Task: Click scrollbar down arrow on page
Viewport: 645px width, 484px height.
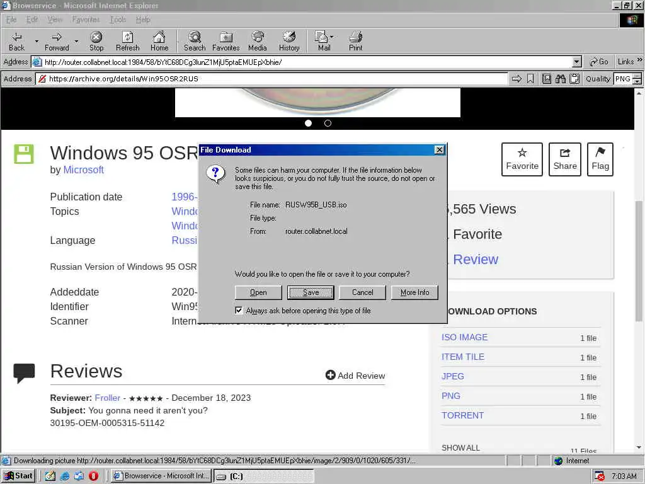Action: pos(639,447)
